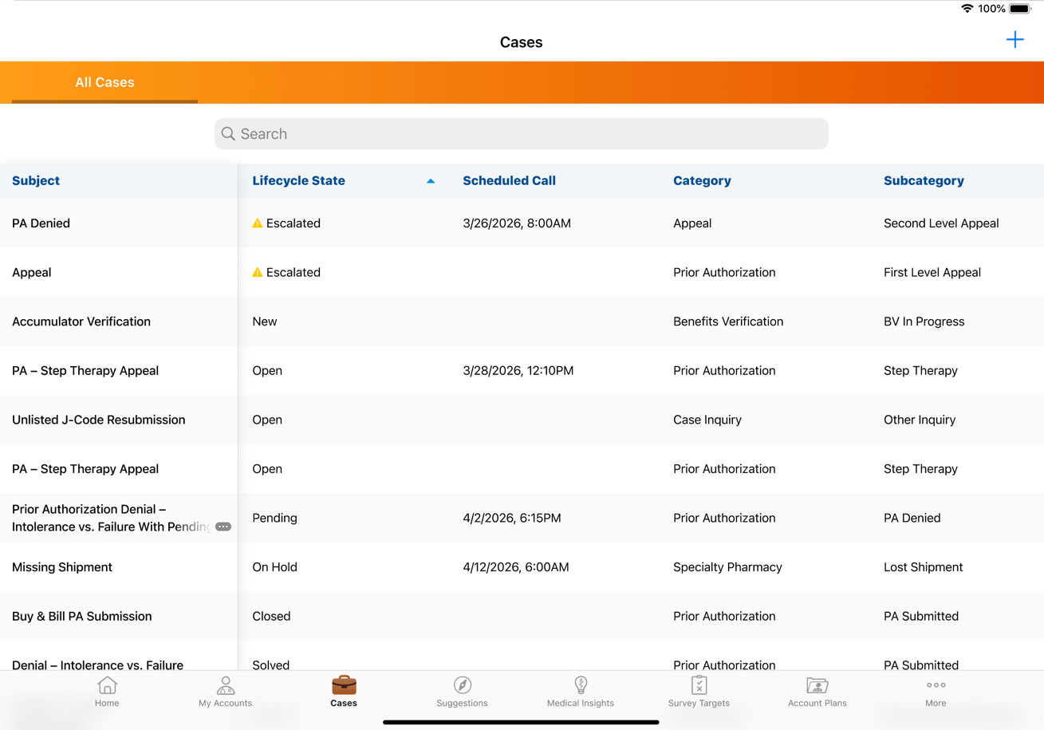
Task: Open Suggestions compass icon
Action: (x=463, y=685)
